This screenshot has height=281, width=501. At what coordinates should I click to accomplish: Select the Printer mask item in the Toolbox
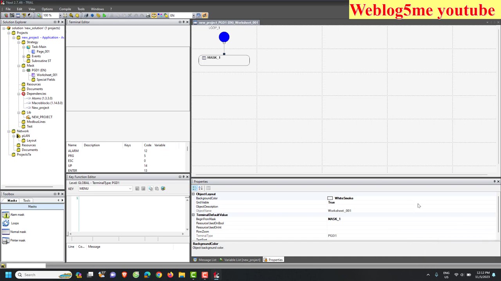(x=18, y=240)
